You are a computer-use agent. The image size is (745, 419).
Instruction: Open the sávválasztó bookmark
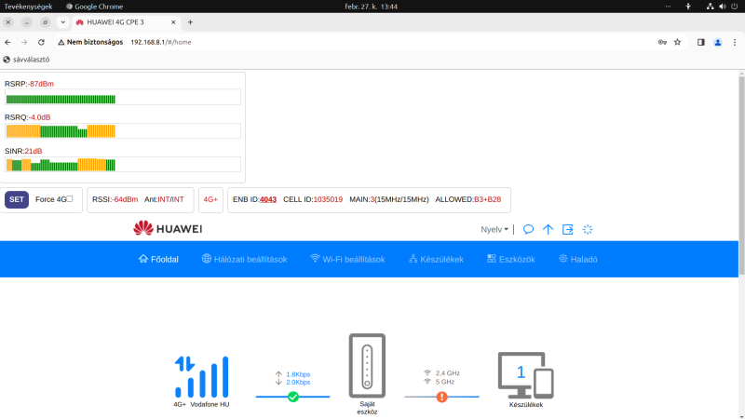pyautogui.click(x=26, y=60)
